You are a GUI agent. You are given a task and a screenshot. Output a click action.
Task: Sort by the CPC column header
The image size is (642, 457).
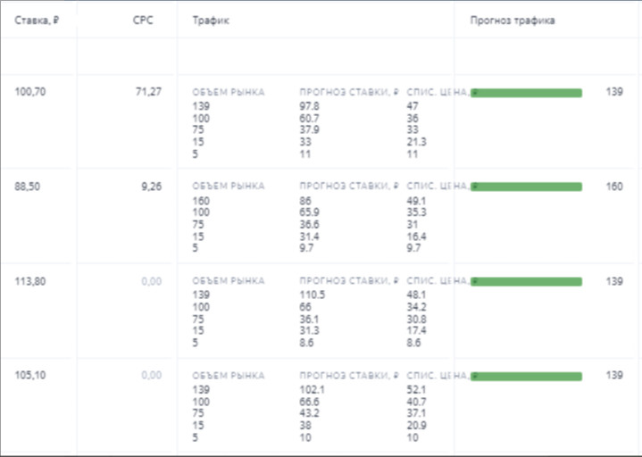(x=143, y=21)
